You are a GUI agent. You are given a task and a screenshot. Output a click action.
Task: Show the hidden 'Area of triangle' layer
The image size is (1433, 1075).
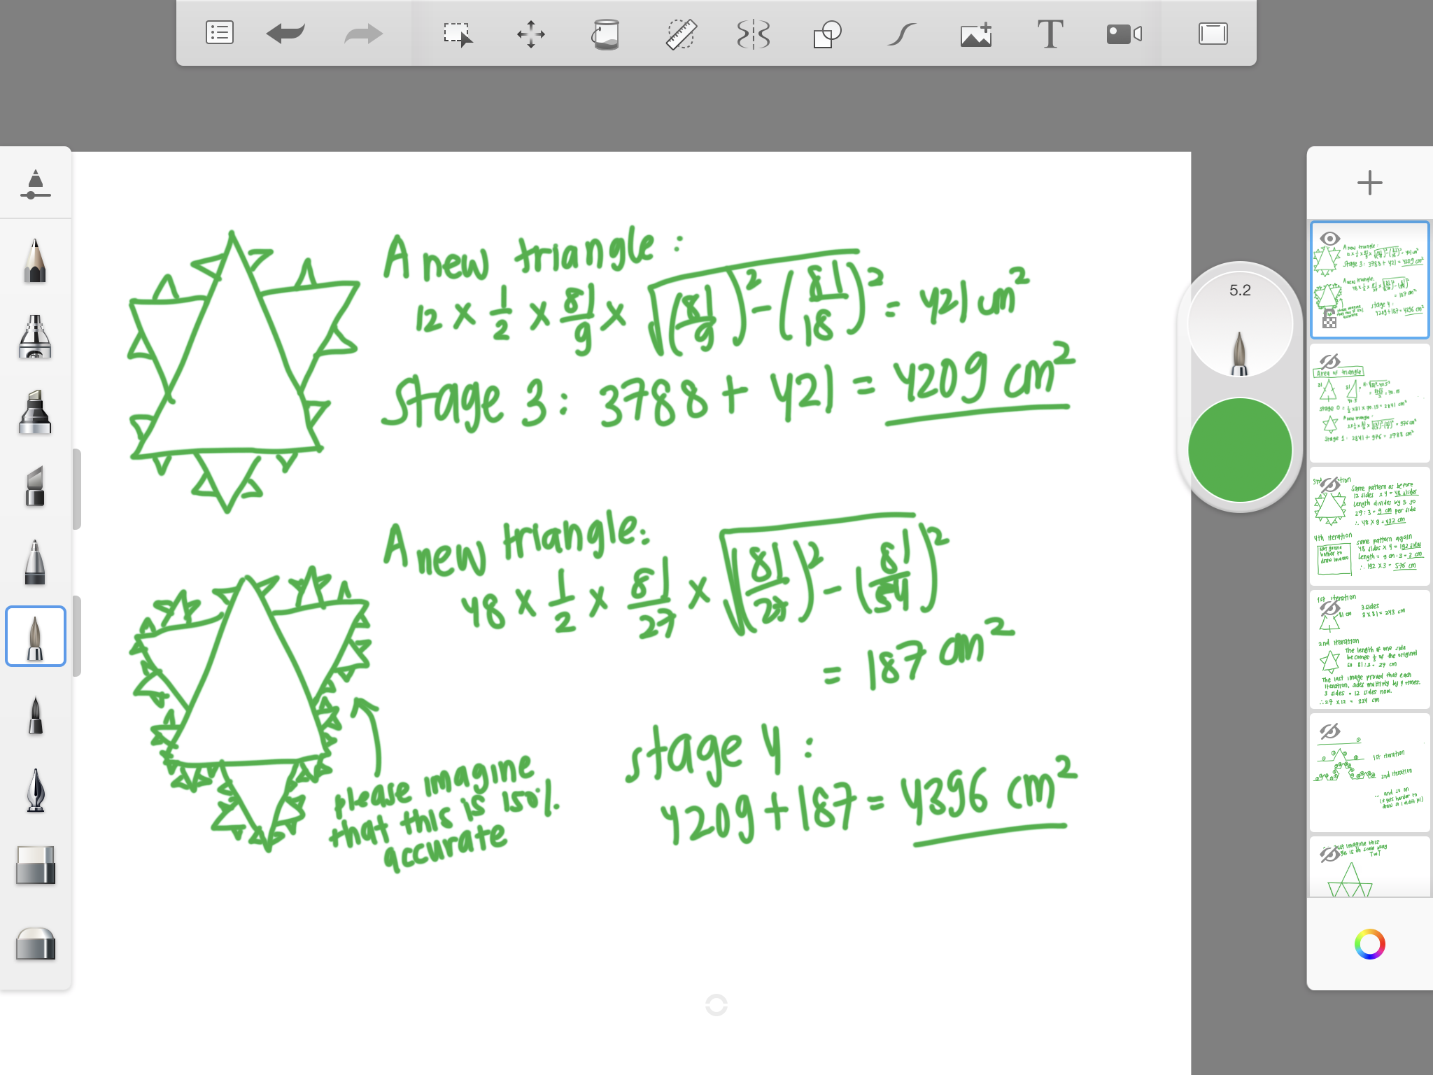point(1329,361)
